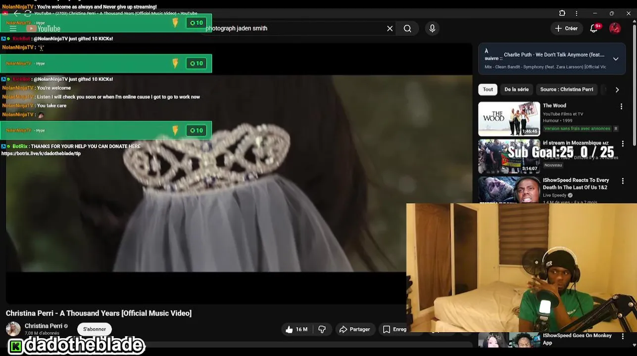Image resolution: width=637 pixels, height=356 pixels.
Task: Open the Christina Perri channel avatar
Action: pyautogui.click(x=13, y=329)
